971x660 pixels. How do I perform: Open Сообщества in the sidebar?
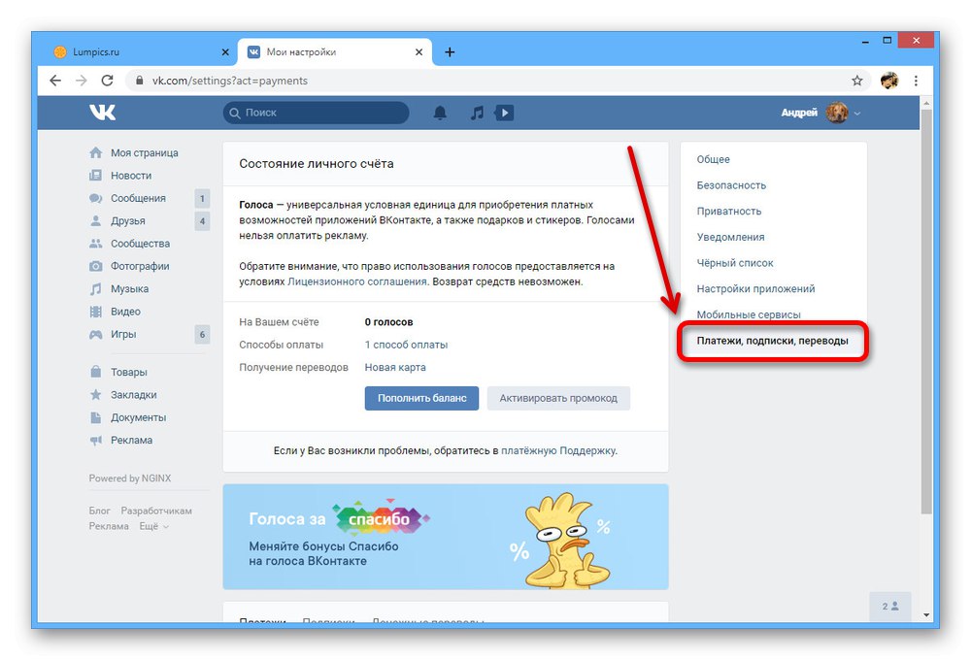[140, 244]
